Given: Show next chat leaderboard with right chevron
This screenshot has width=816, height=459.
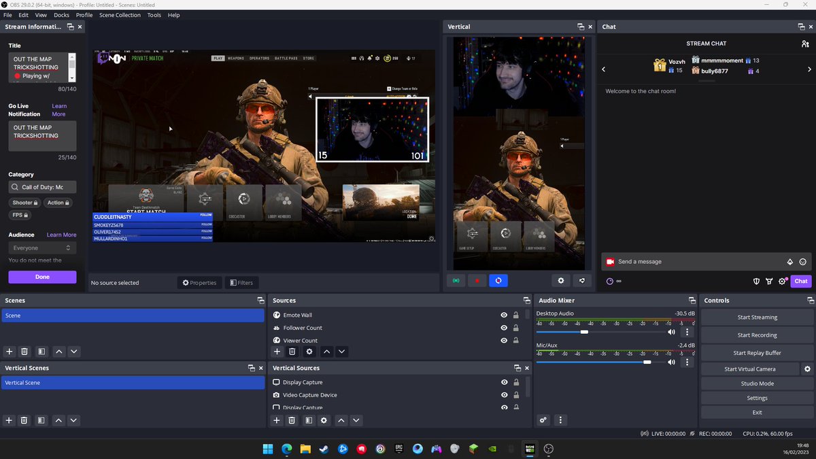Looking at the screenshot, I should click(809, 69).
